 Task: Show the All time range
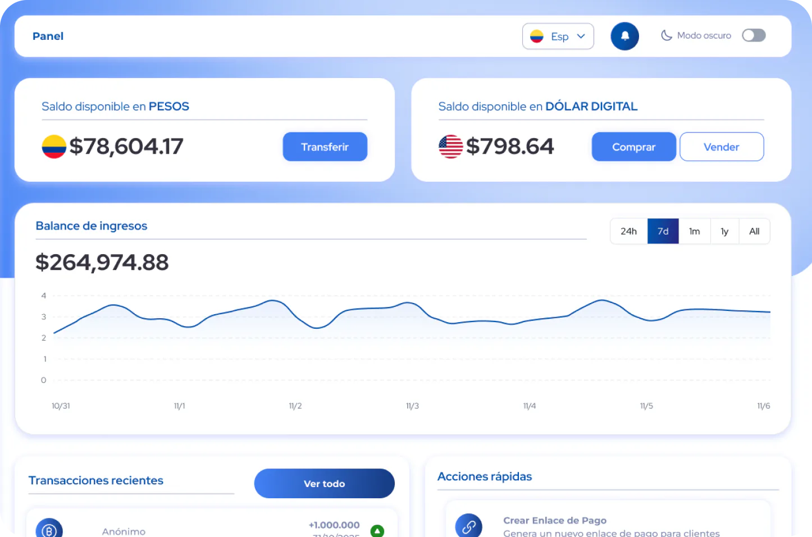754,231
